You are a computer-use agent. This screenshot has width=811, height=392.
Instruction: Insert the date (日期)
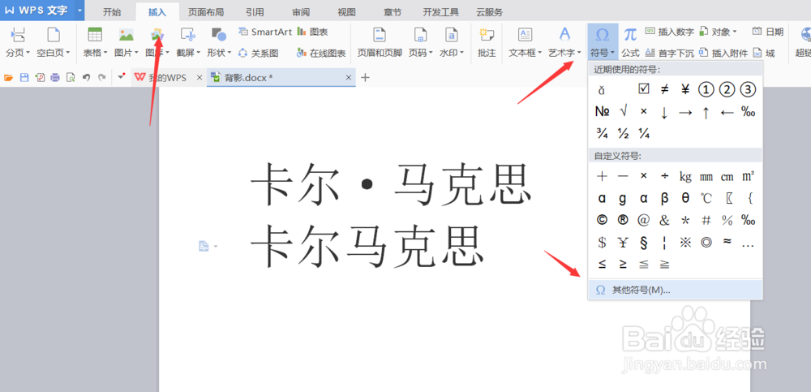tap(767, 32)
